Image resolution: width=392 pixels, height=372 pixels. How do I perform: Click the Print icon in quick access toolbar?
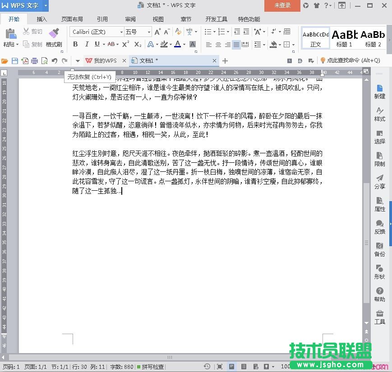pos(35,61)
